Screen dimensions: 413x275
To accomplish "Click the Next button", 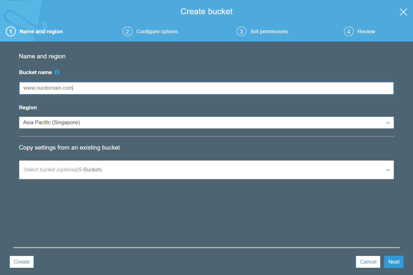I will point(394,262).
